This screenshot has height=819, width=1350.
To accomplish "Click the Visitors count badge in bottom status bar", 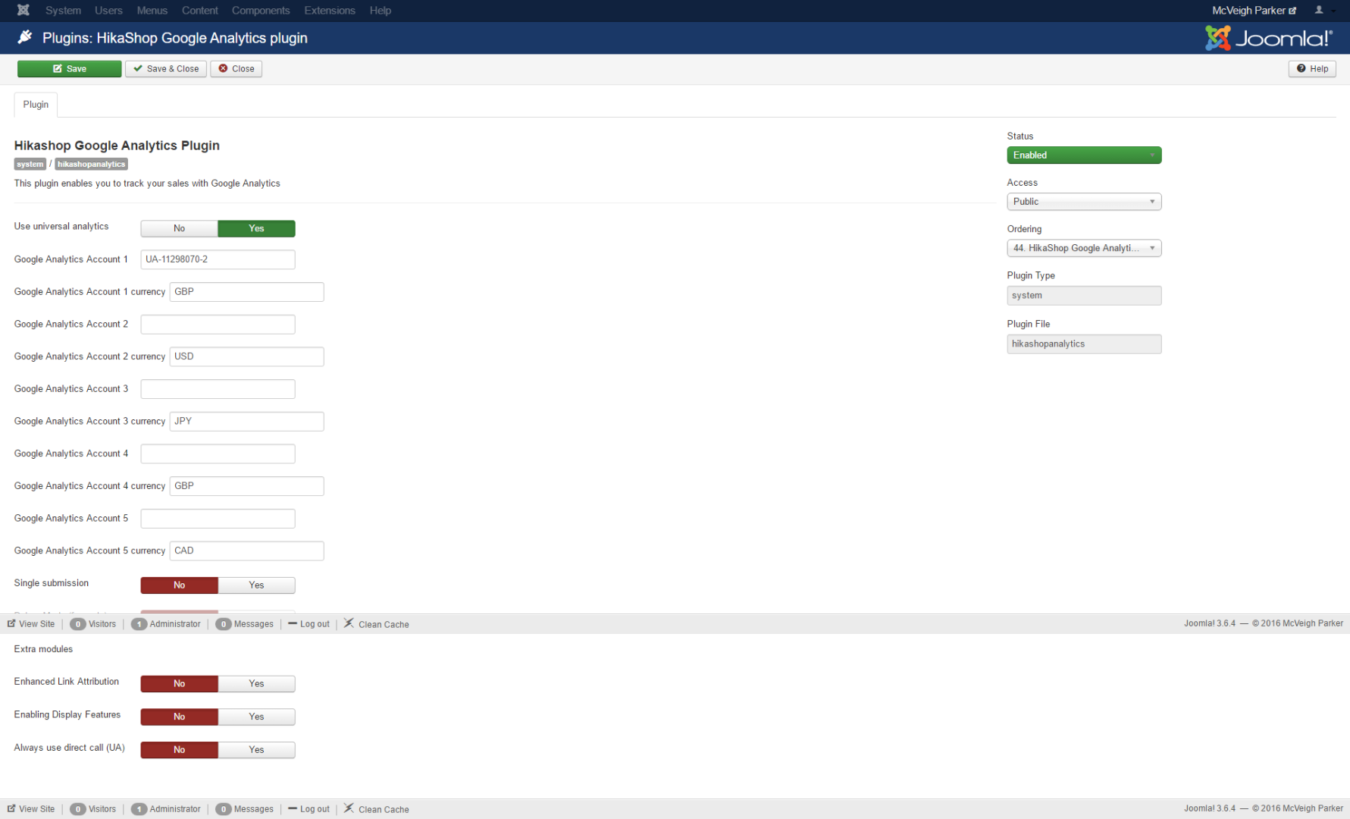I will 77,809.
